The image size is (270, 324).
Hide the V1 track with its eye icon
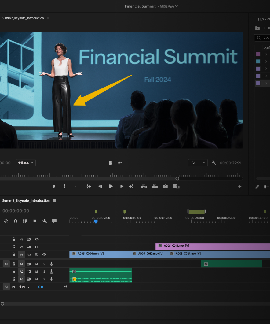(44, 255)
